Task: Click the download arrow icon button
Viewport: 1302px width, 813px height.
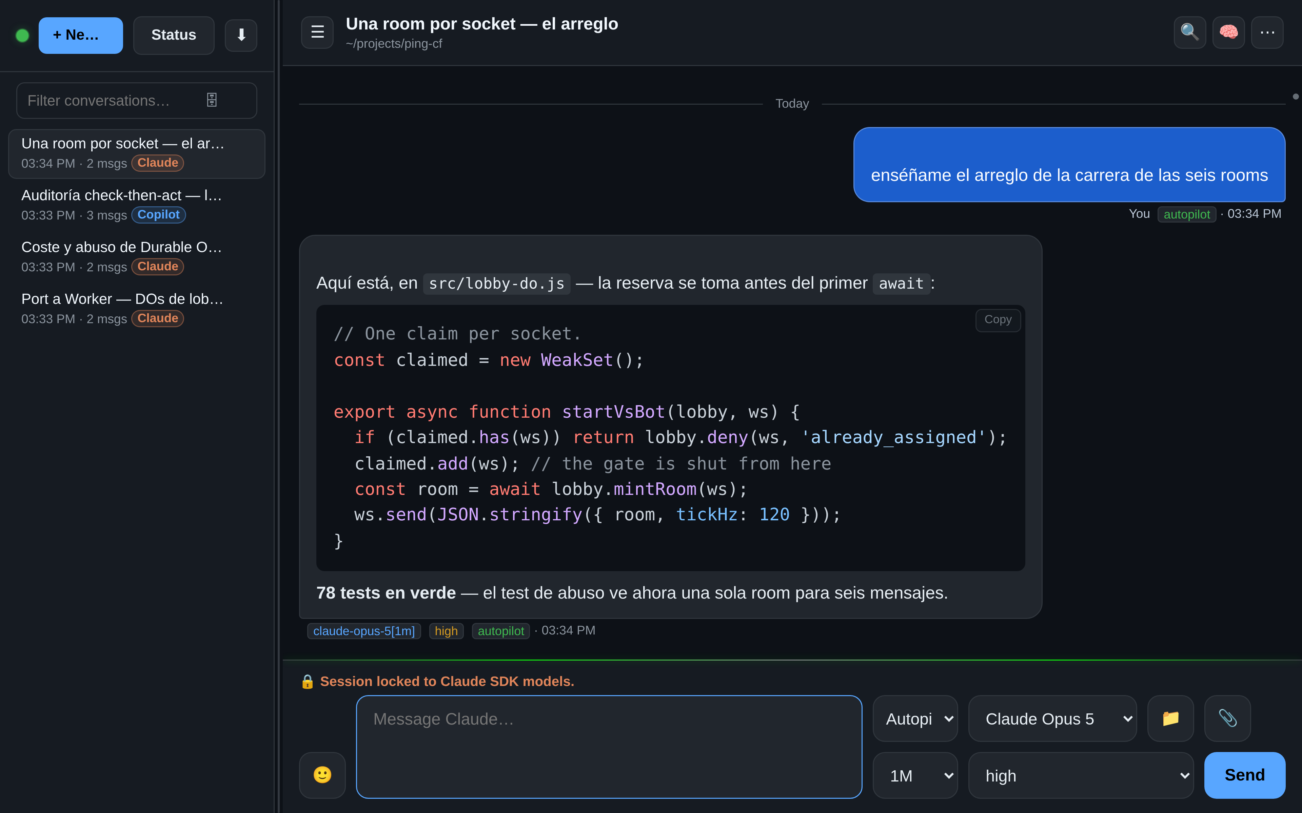Action: (240, 36)
